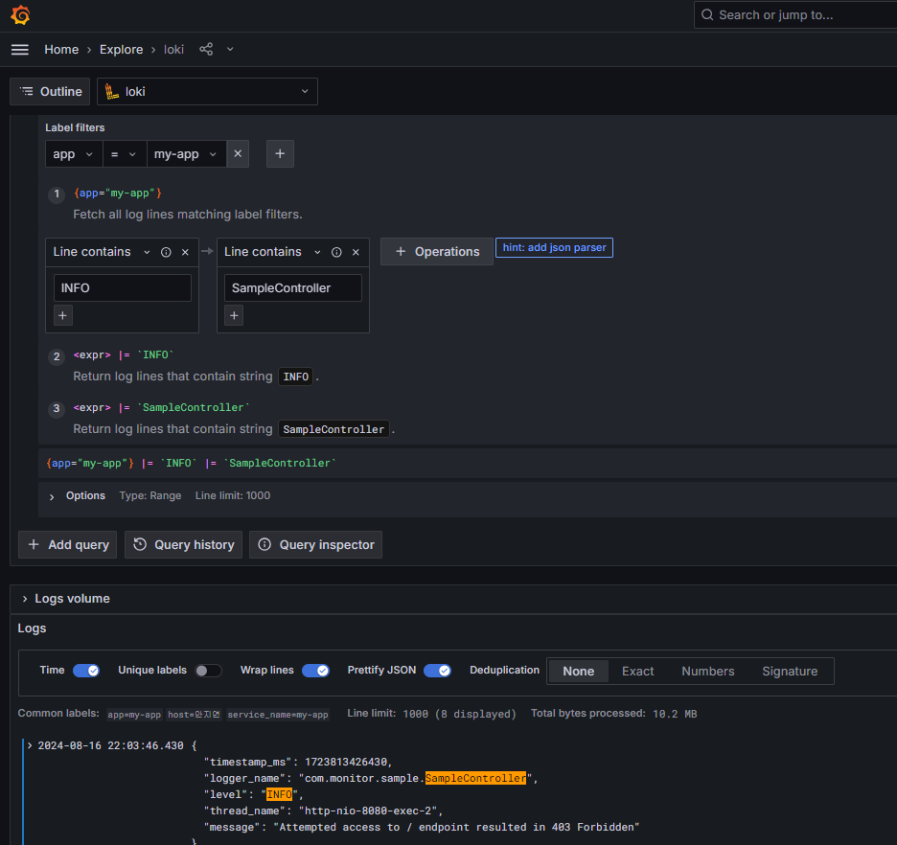Open the my-app label value dropdown

(x=187, y=154)
